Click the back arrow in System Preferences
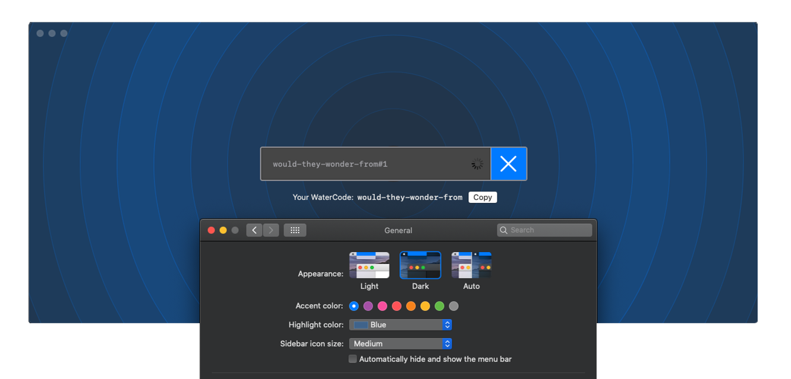 tap(254, 230)
